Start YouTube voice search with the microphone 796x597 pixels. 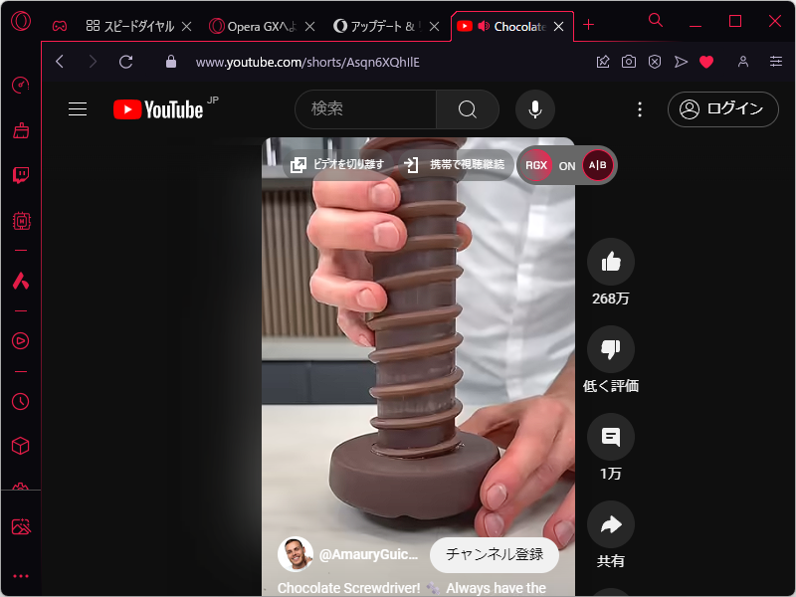click(x=534, y=109)
